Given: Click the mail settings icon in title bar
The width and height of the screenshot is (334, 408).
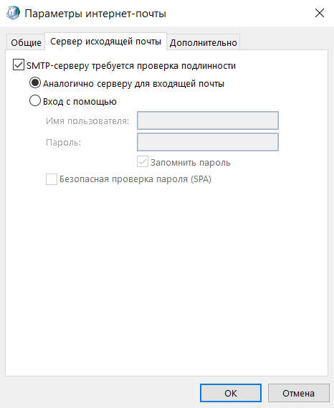Looking at the screenshot, I should (13, 13).
